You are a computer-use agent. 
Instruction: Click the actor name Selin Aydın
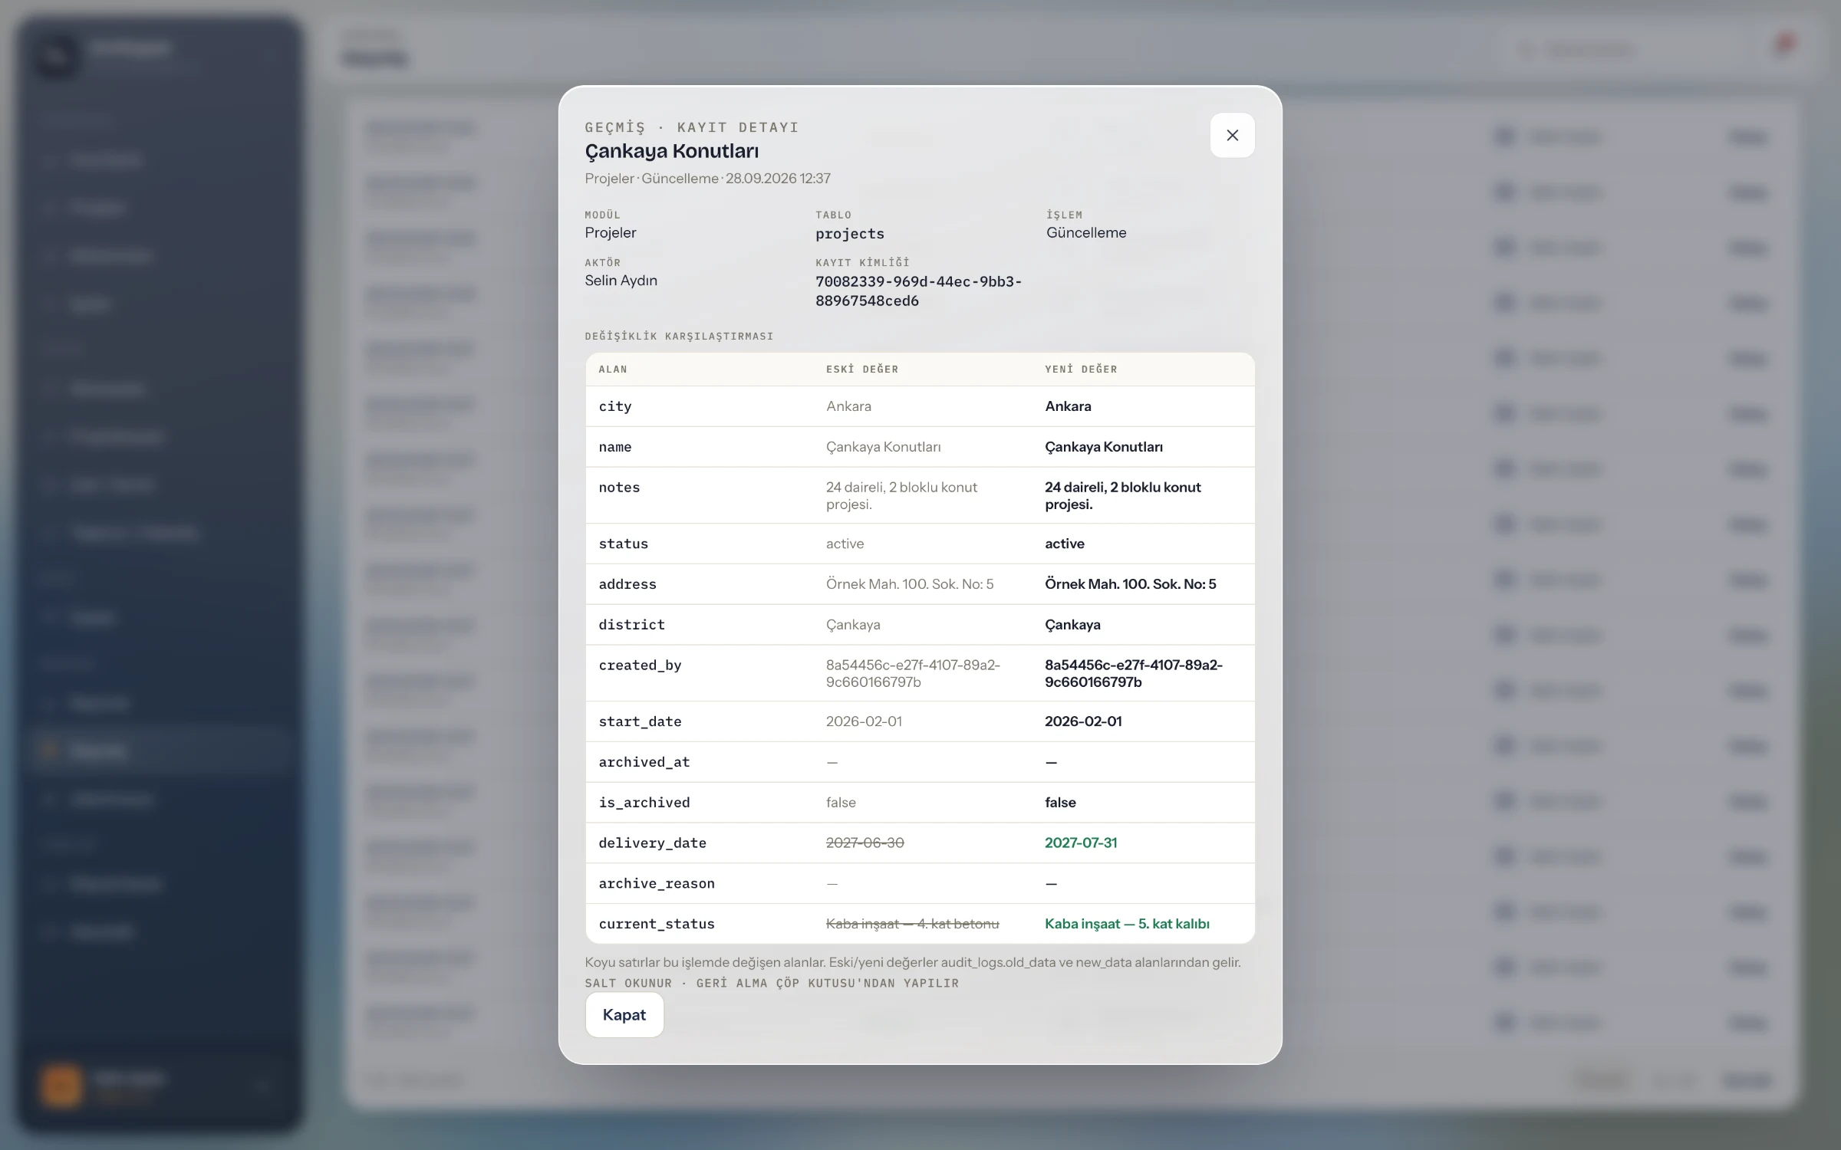click(x=621, y=281)
